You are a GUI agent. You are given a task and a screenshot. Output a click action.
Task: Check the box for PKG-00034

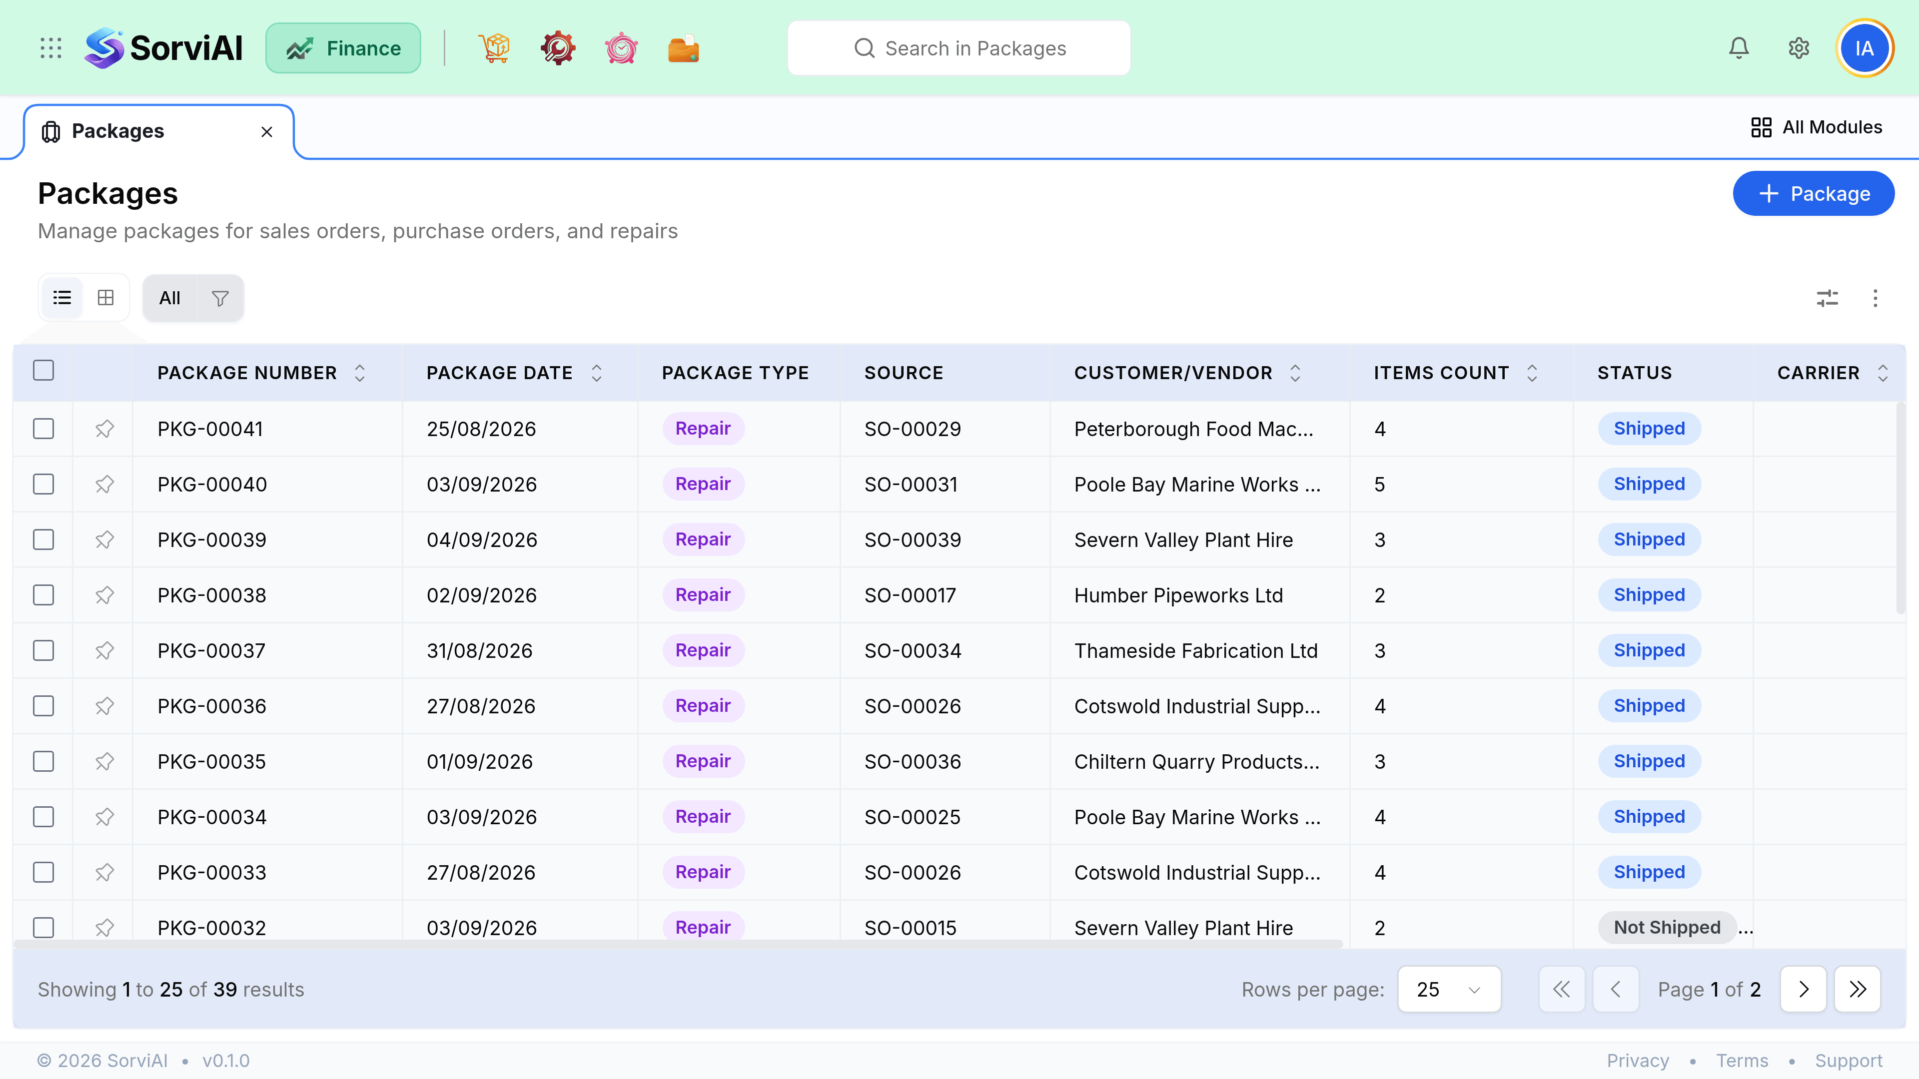[44, 818]
